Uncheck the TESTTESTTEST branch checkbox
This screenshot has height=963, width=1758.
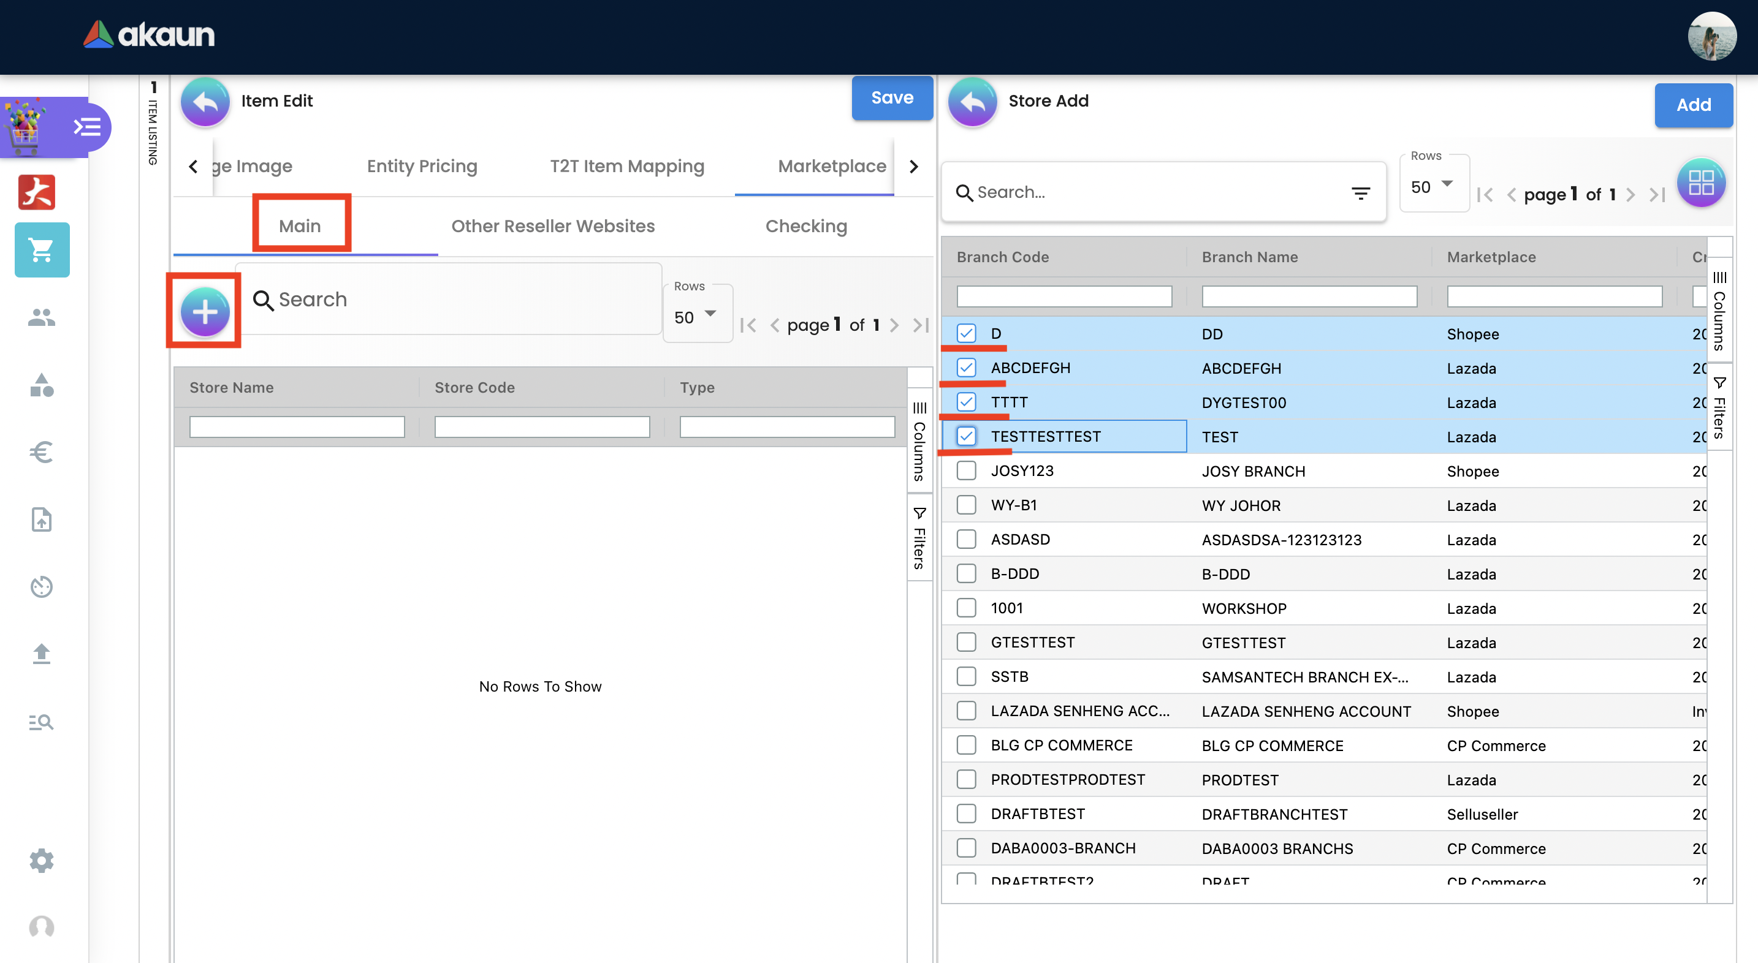coord(965,437)
